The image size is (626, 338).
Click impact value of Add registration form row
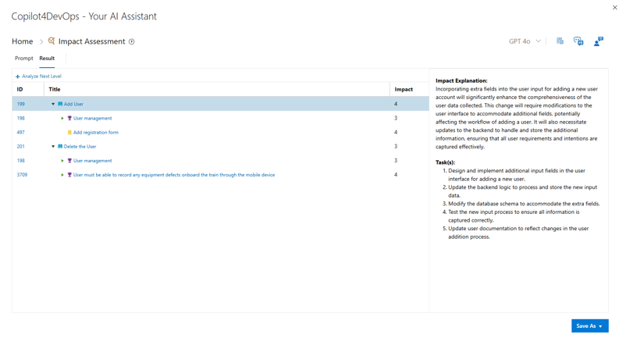(x=396, y=132)
